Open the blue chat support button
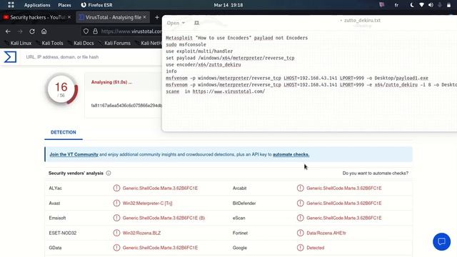457x257 pixels. [441, 241]
